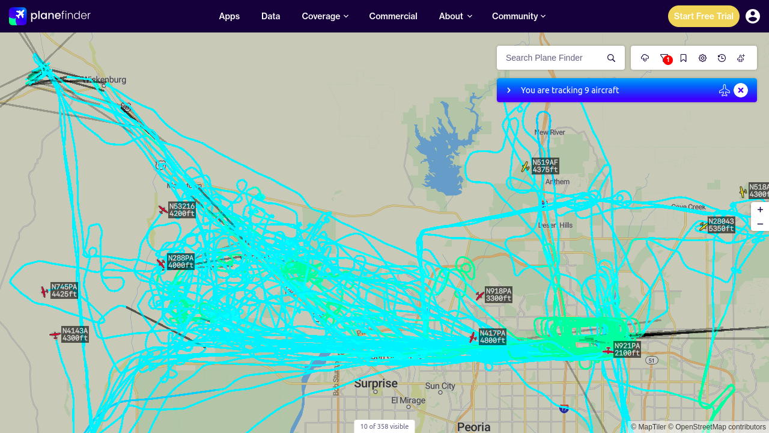Click the Wickenburg map label

pos(105,79)
